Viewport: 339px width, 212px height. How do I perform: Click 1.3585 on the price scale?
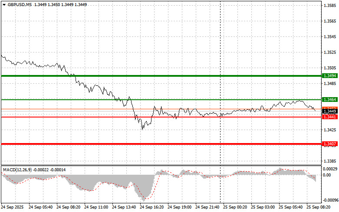330,6
